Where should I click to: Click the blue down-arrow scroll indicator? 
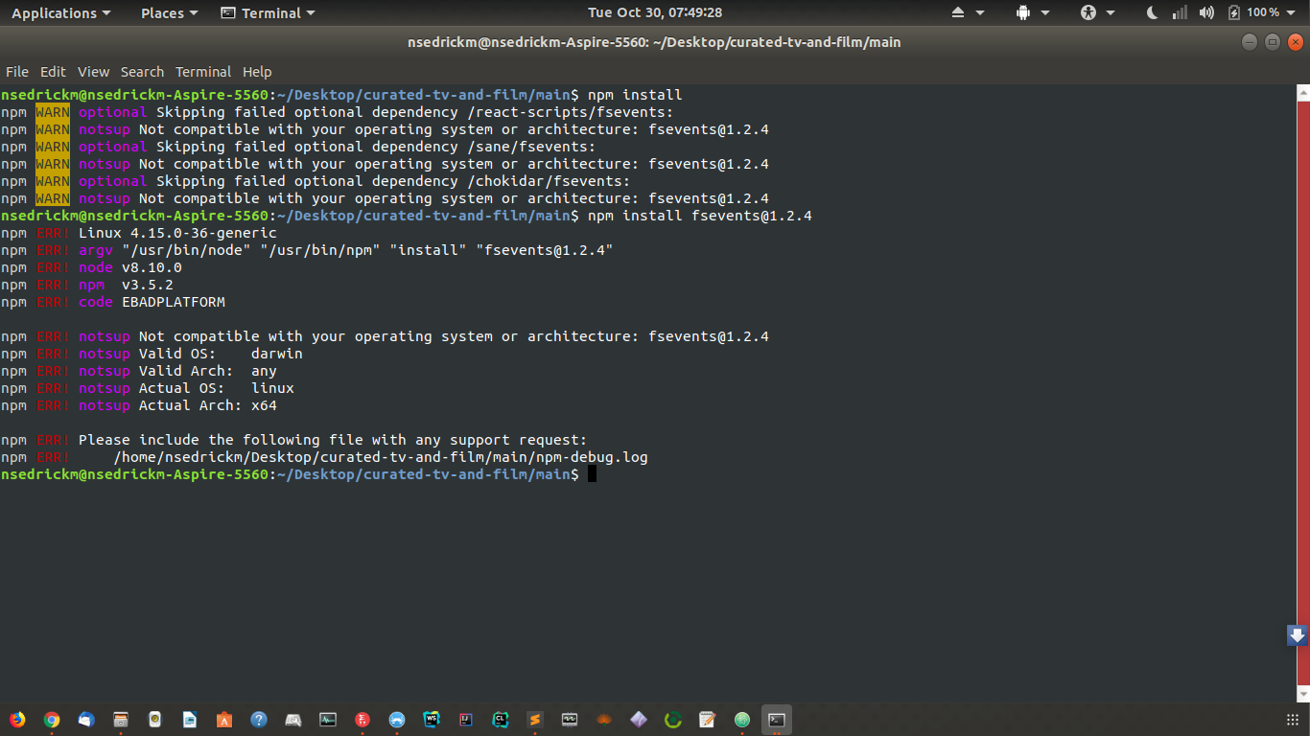(1298, 634)
